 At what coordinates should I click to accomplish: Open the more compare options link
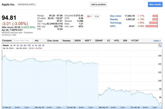click(x=157, y=41)
